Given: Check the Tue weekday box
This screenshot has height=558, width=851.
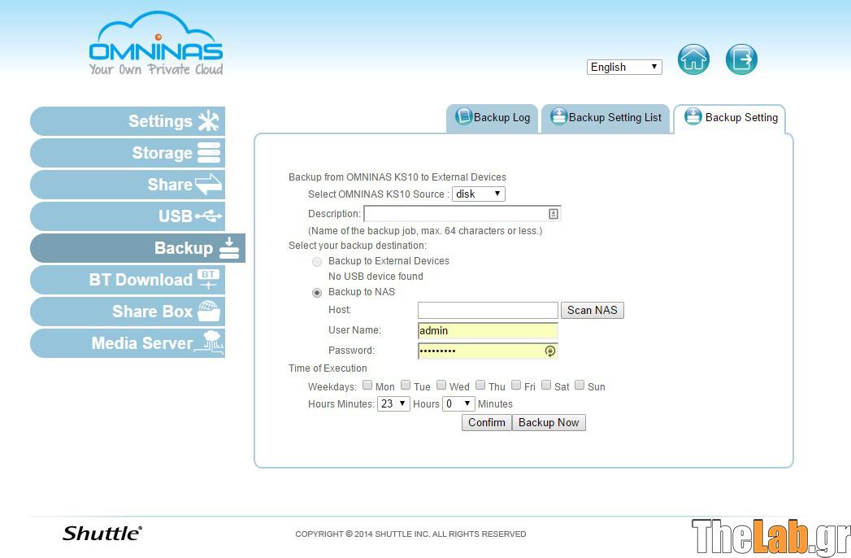Looking at the screenshot, I should coord(406,386).
